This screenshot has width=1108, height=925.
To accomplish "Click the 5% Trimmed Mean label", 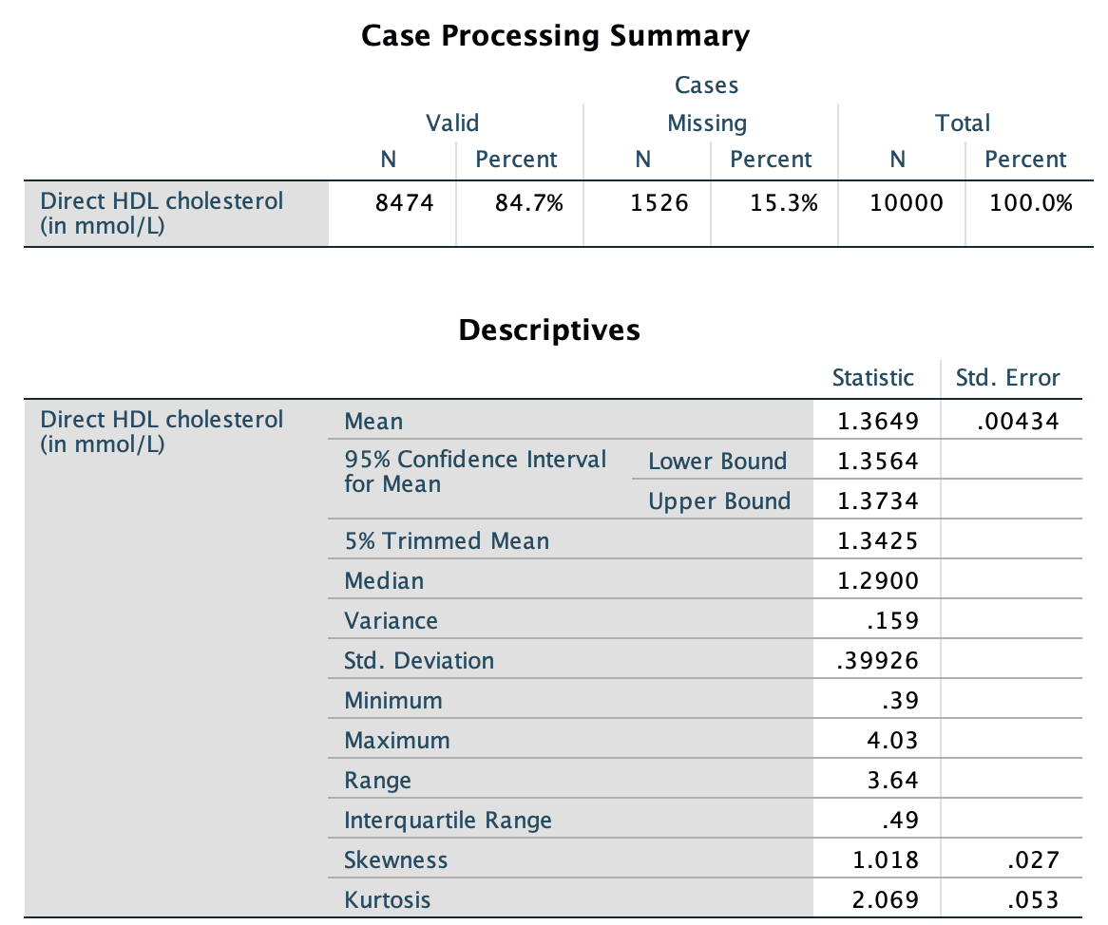I will pos(447,541).
